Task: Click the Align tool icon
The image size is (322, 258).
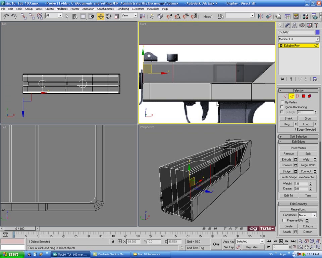Action: point(269,16)
